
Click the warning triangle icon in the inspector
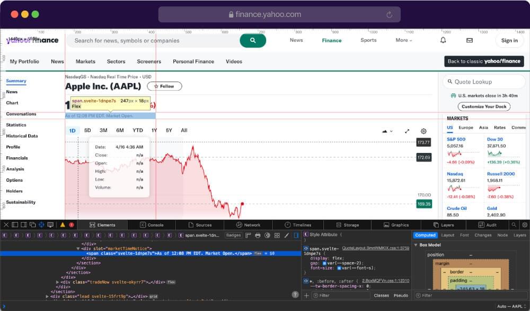click(x=63, y=224)
